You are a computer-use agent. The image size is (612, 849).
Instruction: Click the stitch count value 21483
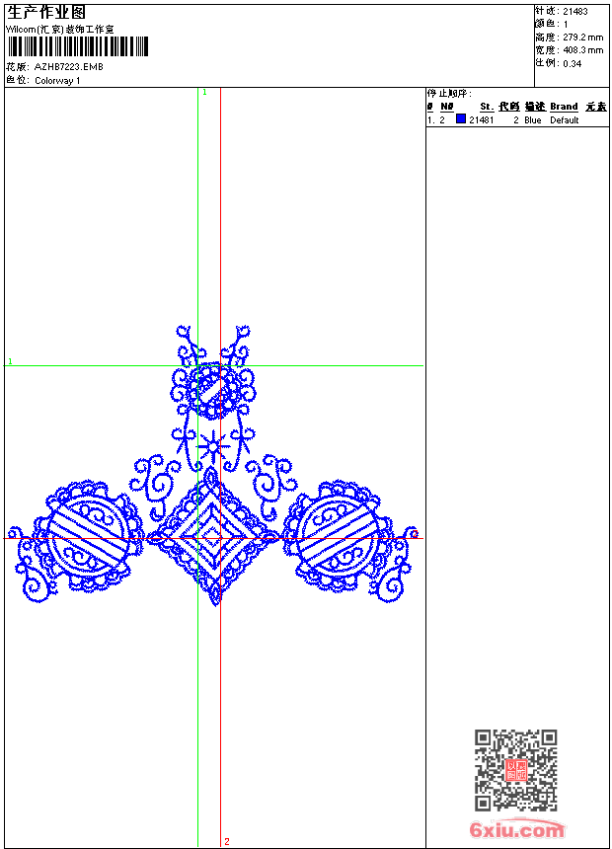[x=574, y=12]
